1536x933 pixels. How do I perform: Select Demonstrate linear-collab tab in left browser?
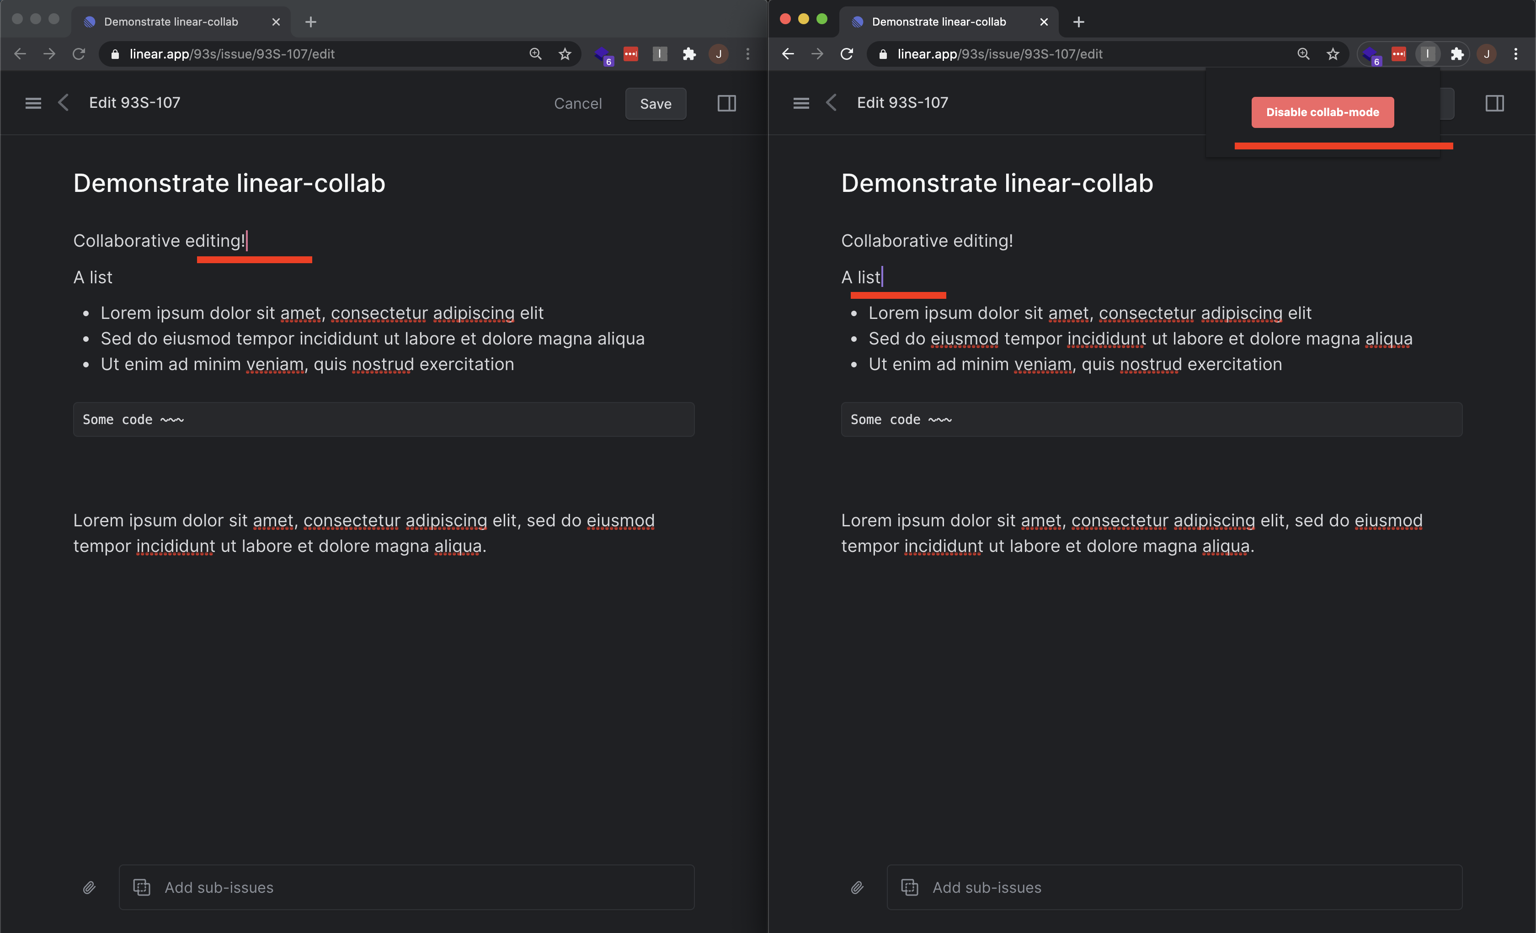tap(171, 22)
